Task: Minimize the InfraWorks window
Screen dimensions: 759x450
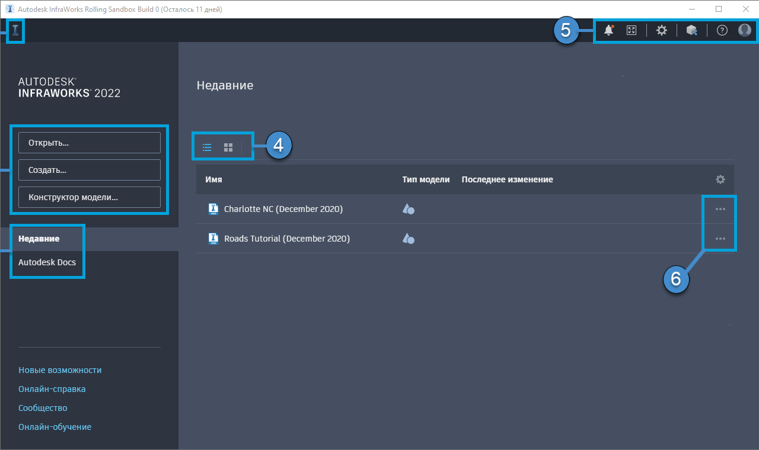Action: (x=692, y=9)
